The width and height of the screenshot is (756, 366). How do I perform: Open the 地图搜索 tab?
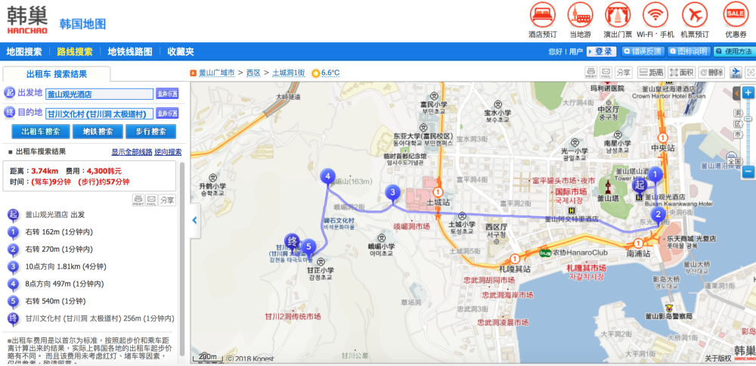click(24, 51)
